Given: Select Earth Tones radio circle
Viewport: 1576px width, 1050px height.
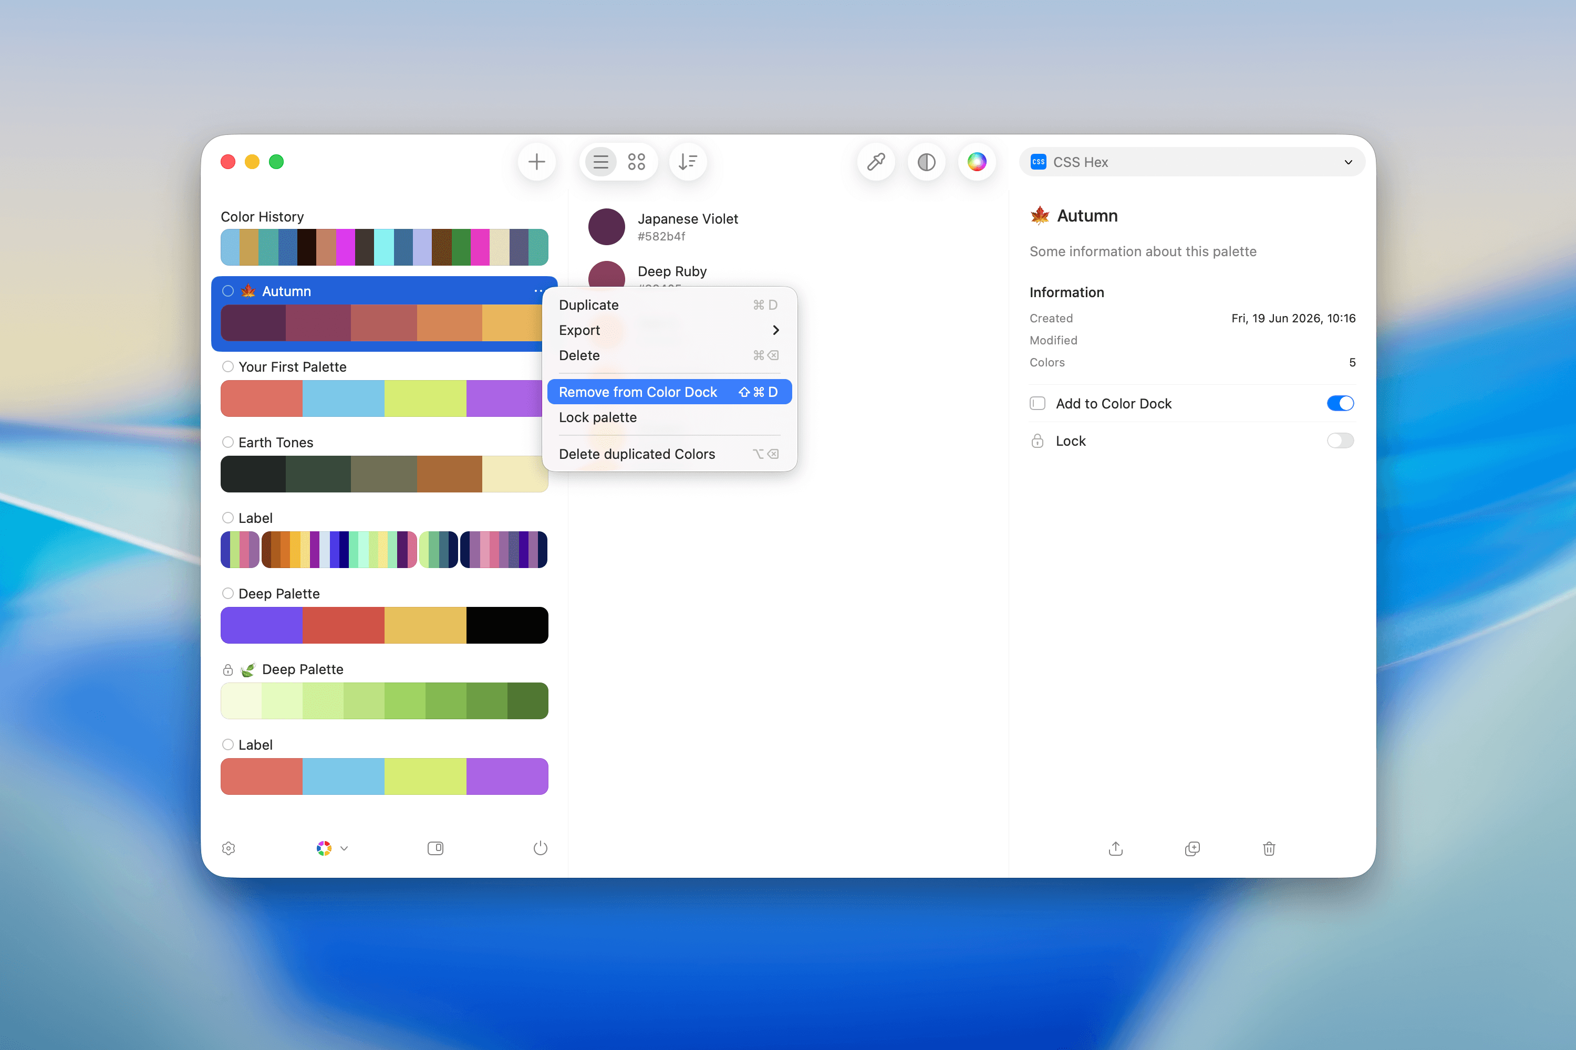Looking at the screenshot, I should (228, 442).
